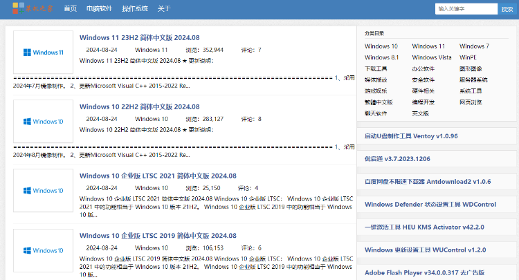Click Windows 10 category tag under 22H2 post

(x=152, y=119)
